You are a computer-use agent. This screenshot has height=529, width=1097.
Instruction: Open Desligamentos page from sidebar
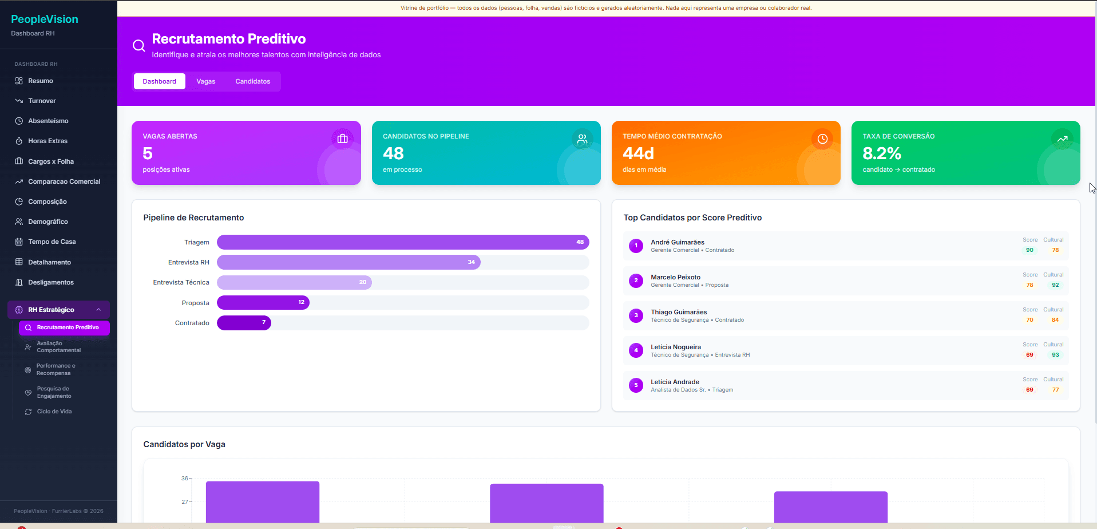pos(58,282)
